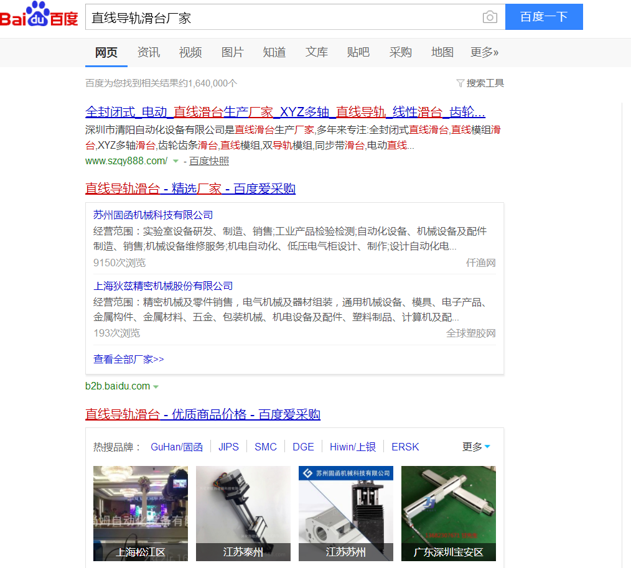The width and height of the screenshot is (631, 568).
Task: Open the 贴吧 tab
Action: (358, 52)
